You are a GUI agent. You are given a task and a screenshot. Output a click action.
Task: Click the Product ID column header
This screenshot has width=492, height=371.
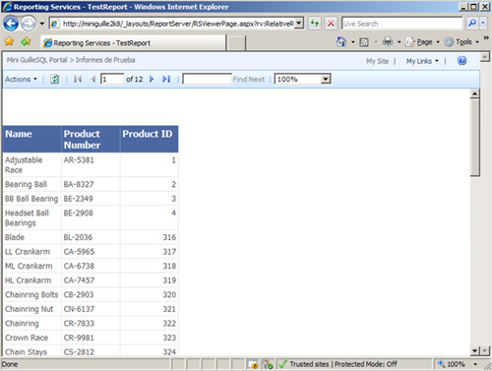click(150, 139)
